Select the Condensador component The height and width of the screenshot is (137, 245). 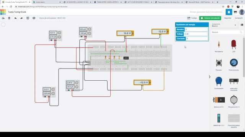click(x=219, y=83)
